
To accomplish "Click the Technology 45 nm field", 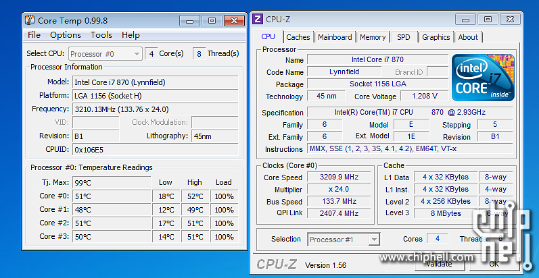I will [x=326, y=96].
